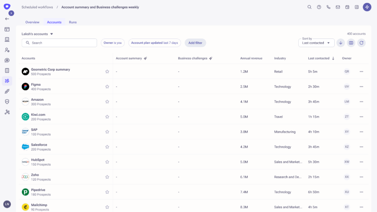Open the Sort by Last contacted dropdown
Screen dimensions: 377x212
tap(316, 43)
